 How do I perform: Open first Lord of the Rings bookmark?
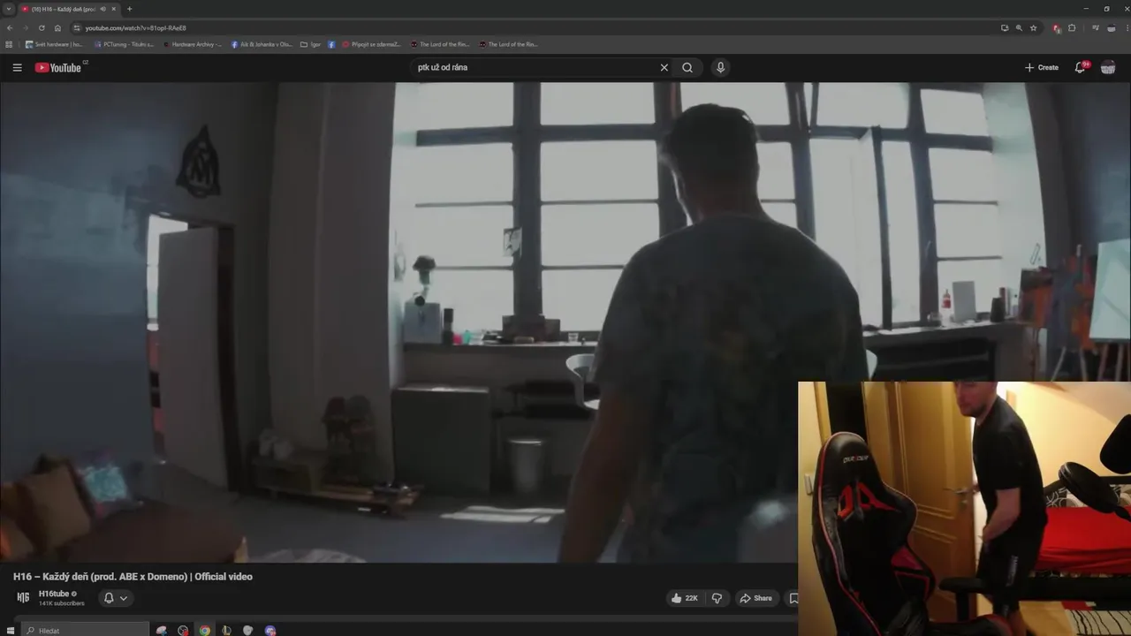(440, 44)
